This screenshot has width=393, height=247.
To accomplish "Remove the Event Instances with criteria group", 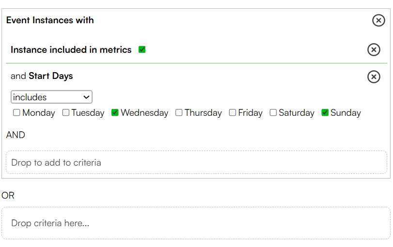I will click(378, 20).
